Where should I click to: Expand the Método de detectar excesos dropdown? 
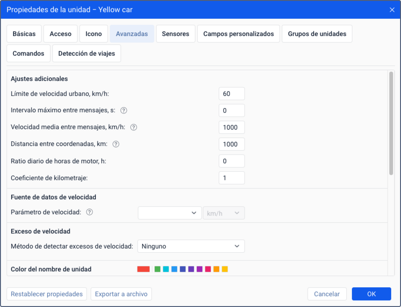191,246
